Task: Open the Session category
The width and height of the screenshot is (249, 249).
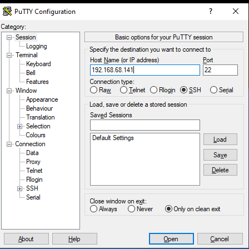Action: tap(26, 37)
